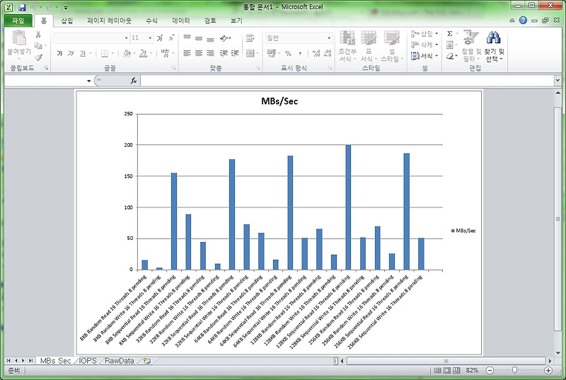Open the File tab
Image resolution: width=566 pixels, height=380 pixels.
pyautogui.click(x=18, y=21)
